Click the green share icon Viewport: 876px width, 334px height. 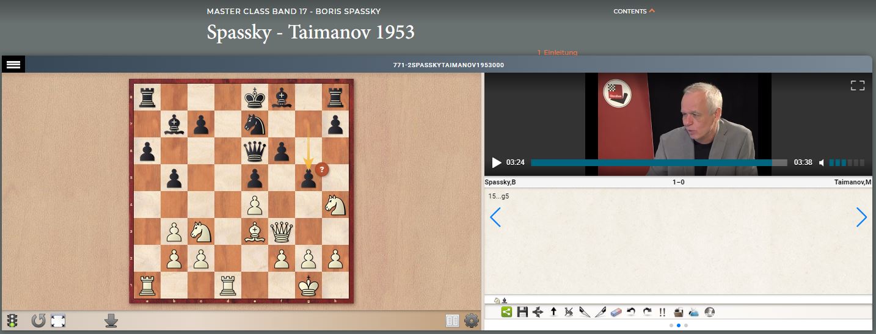pyautogui.click(x=506, y=312)
